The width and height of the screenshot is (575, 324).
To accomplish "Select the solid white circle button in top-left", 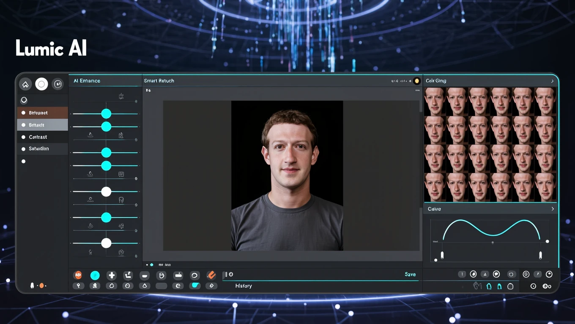I will [41, 84].
